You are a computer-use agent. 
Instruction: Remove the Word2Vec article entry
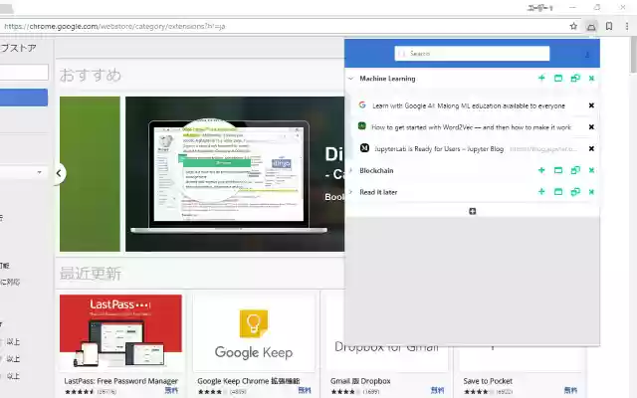click(x=591, y=127)
